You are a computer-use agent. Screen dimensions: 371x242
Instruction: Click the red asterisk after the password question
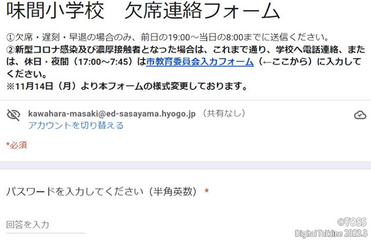point(206,190)
